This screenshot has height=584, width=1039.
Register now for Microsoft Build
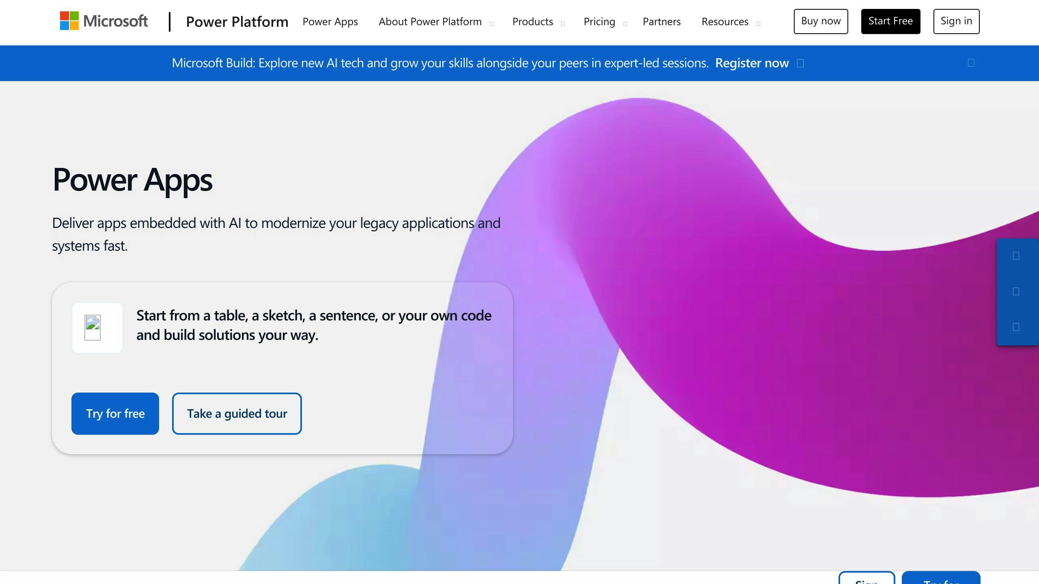coord(752,63)
